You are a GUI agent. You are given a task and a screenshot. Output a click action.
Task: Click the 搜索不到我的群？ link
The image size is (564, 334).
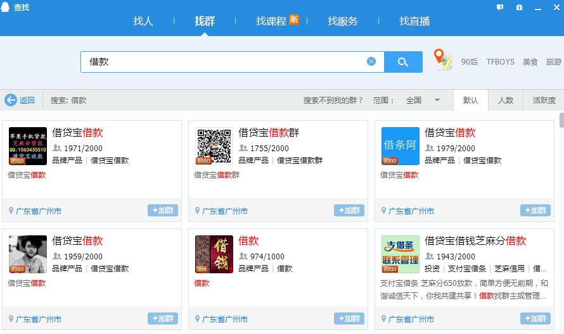point(333,100)
